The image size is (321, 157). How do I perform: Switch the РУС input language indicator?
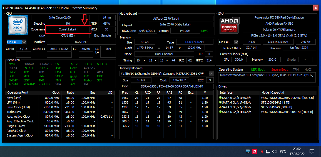click(283, 151)
